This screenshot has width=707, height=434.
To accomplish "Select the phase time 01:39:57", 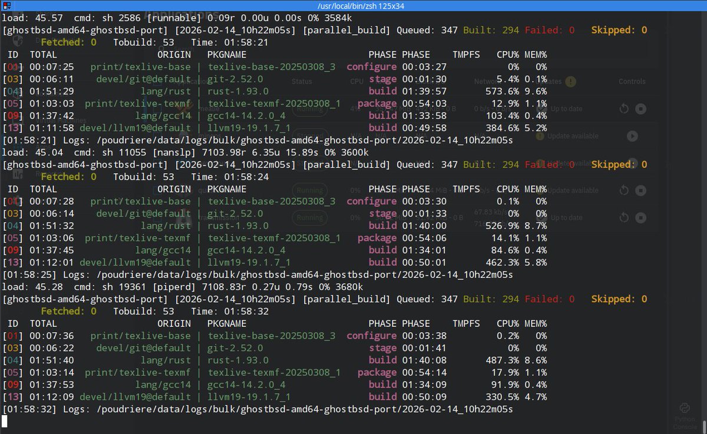I will coord(424,91).
